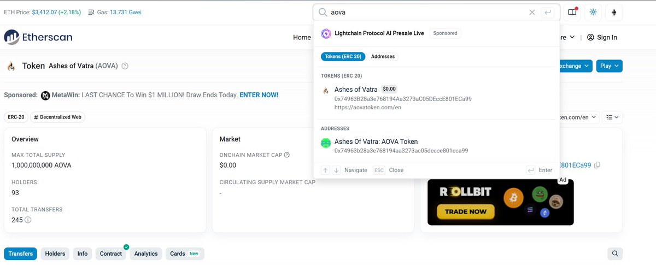
Task: Click the search magnifier icon in search box
Action: click(x=323, y=12)
